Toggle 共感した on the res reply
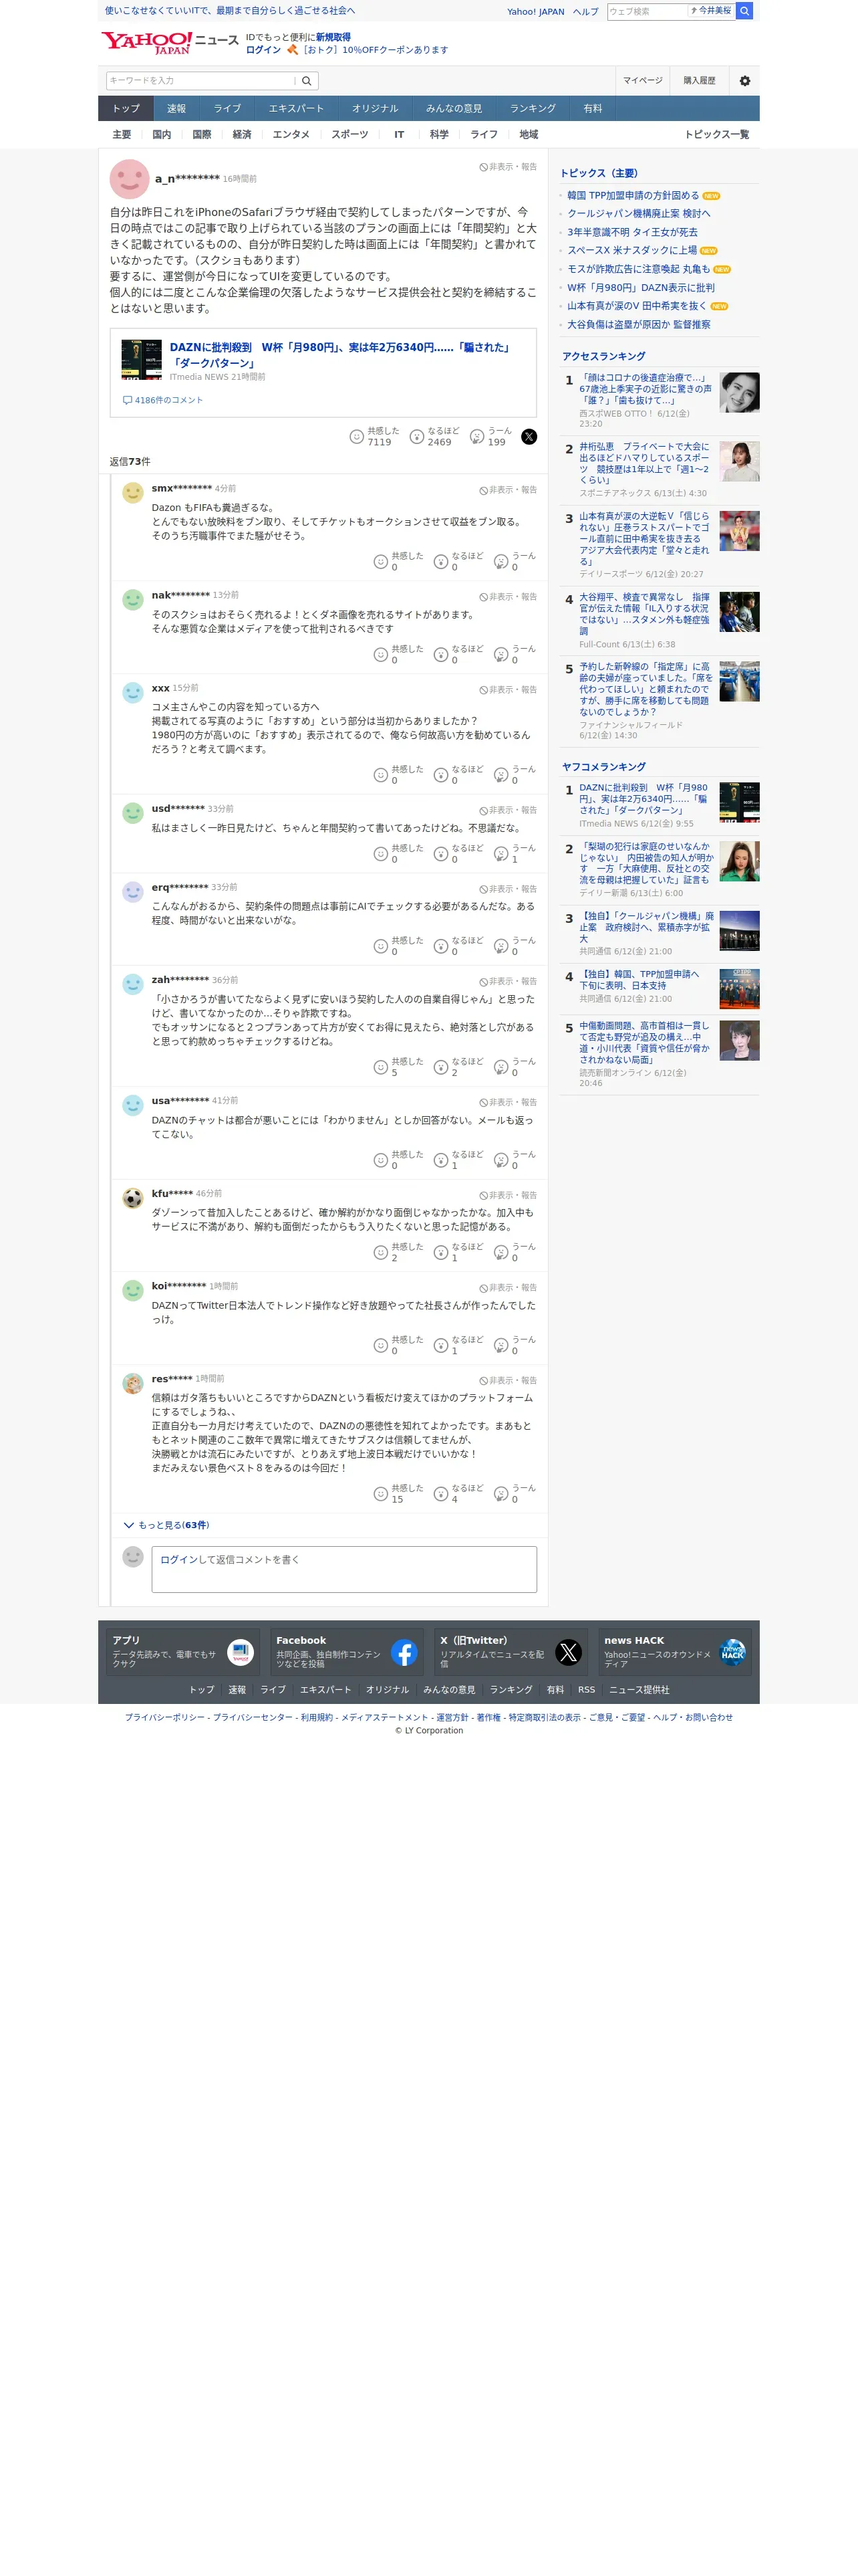Screen dimensions: 858x2576 [x=398, y=1493]
